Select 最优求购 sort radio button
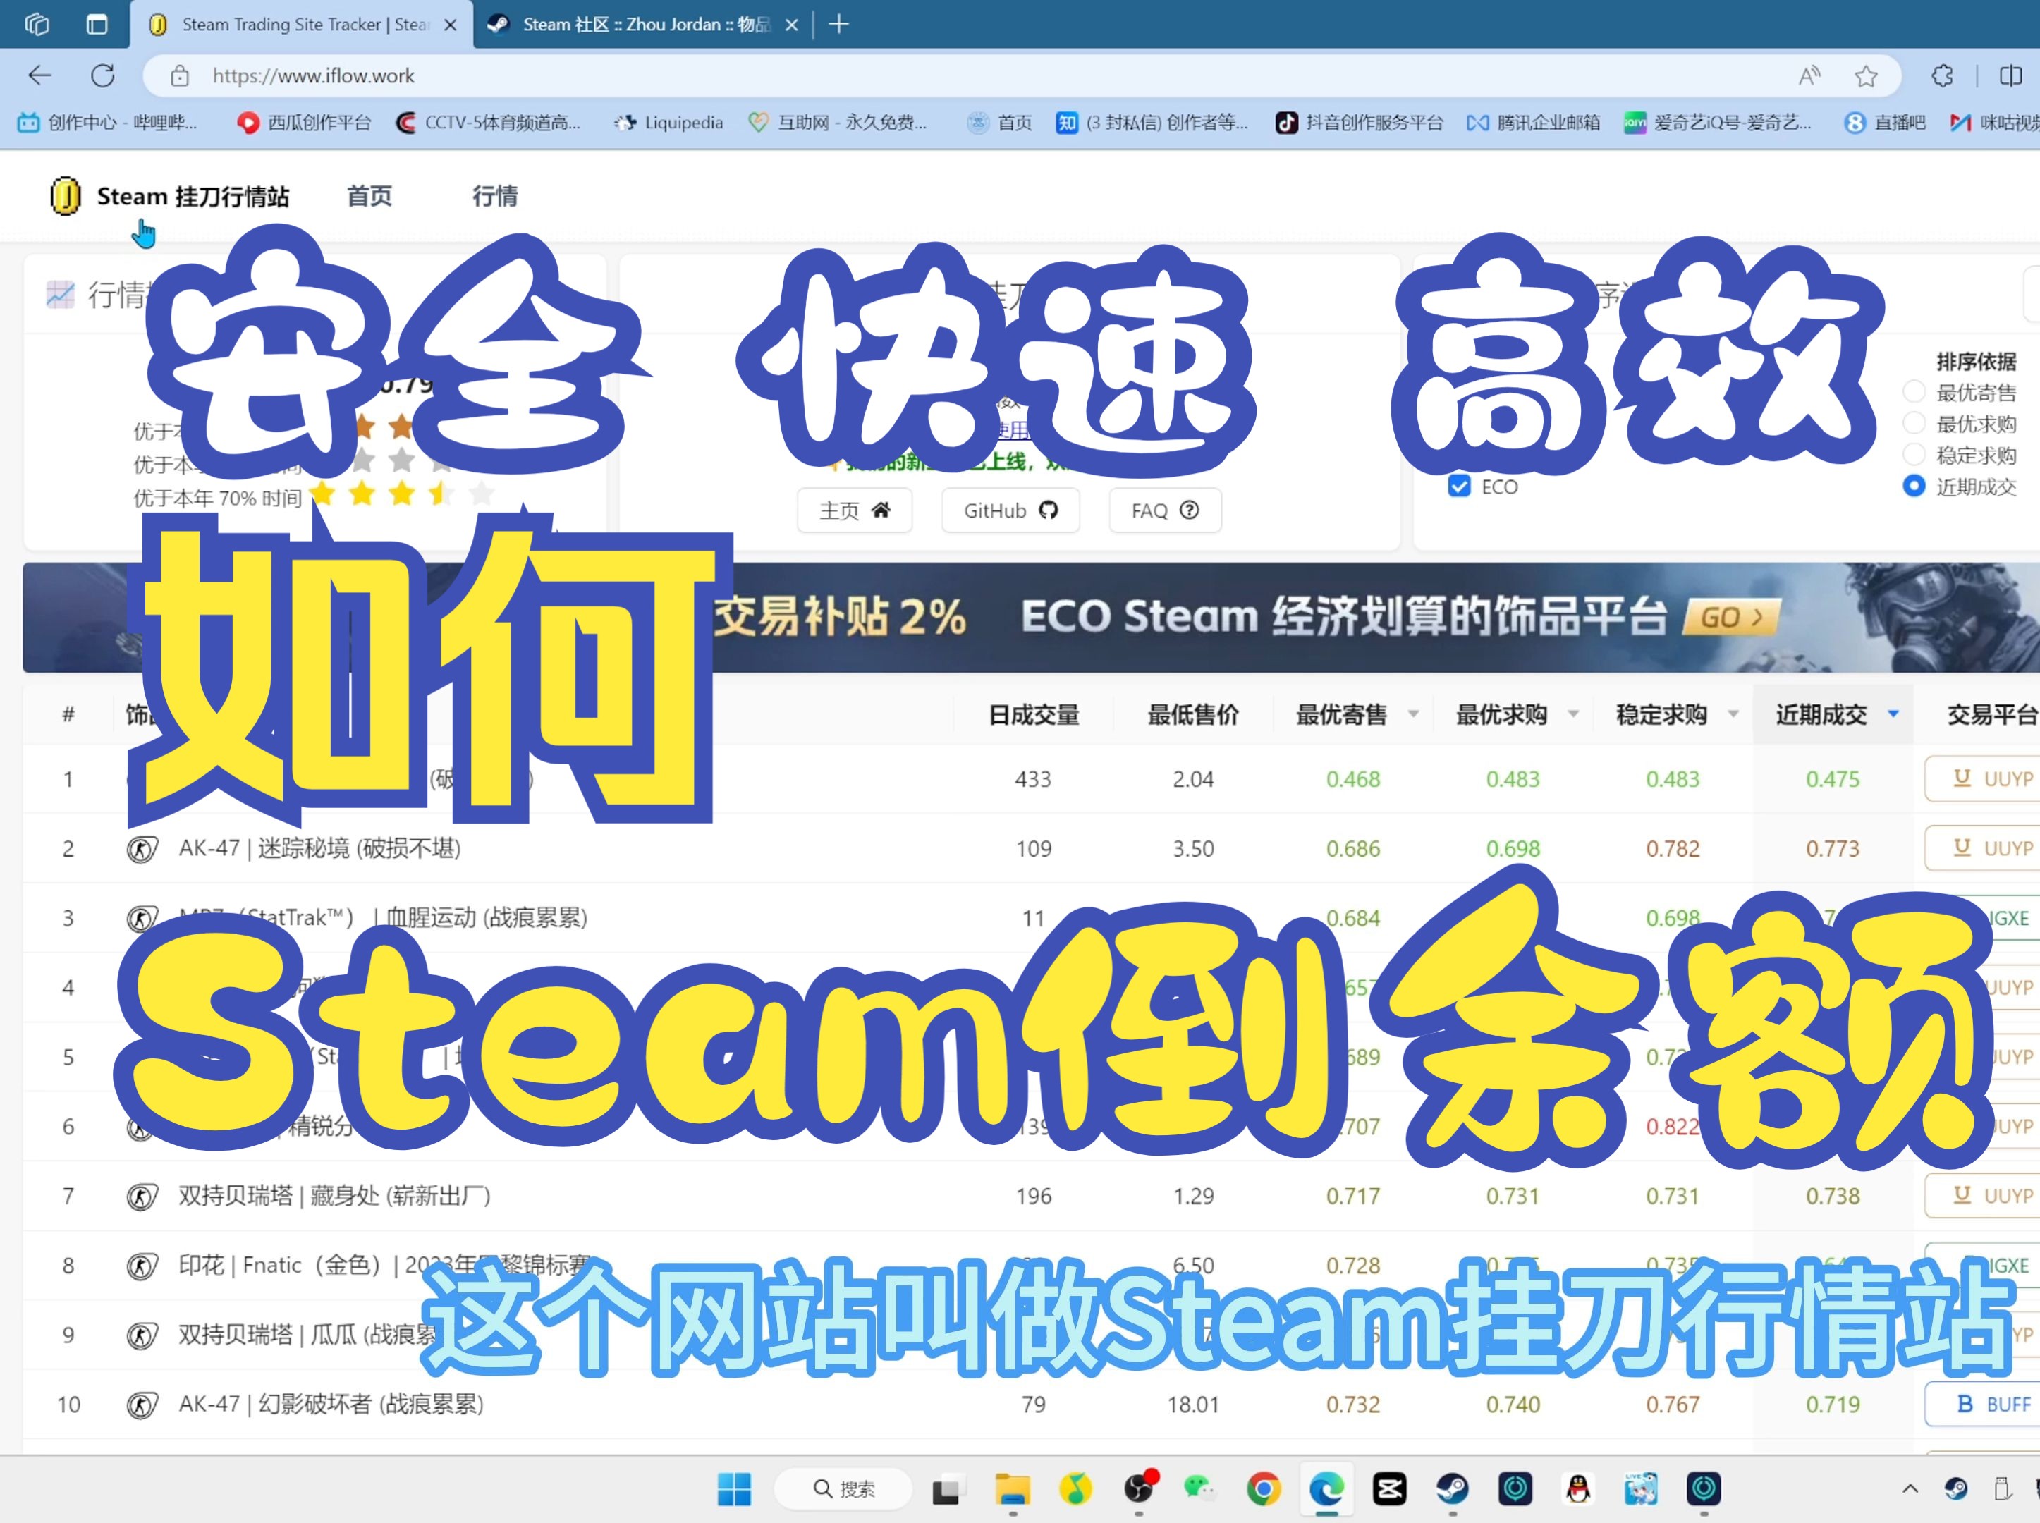 click(1914, 423)
